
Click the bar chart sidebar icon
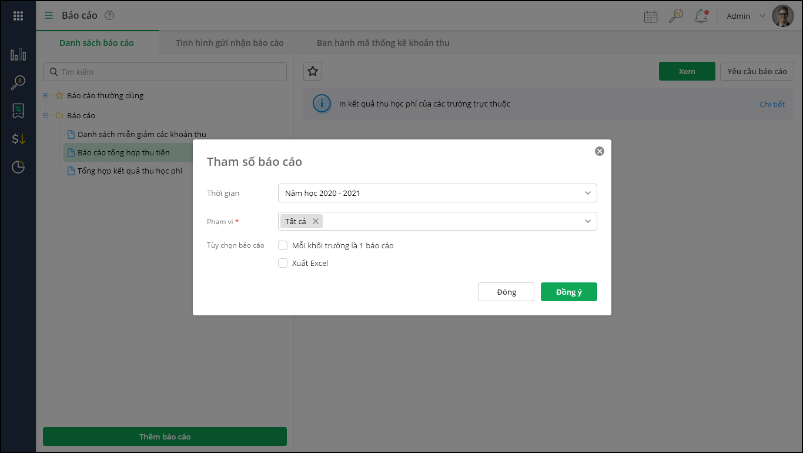[18, 55]
